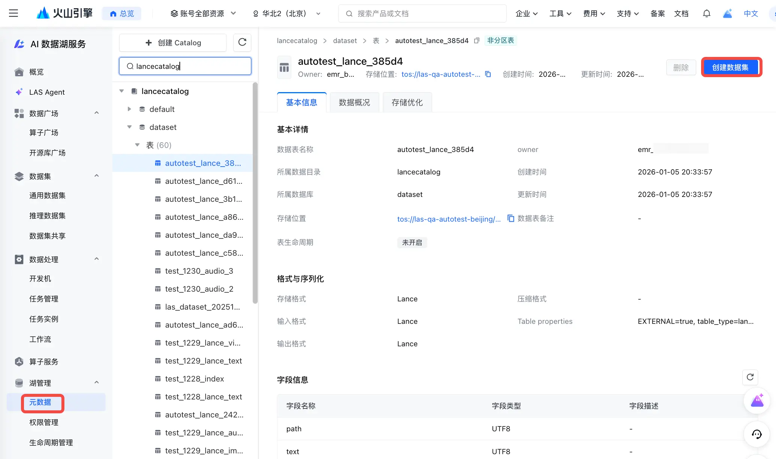
Task: Click the lancecatalog catalog filter field
Action: point(185,66)
